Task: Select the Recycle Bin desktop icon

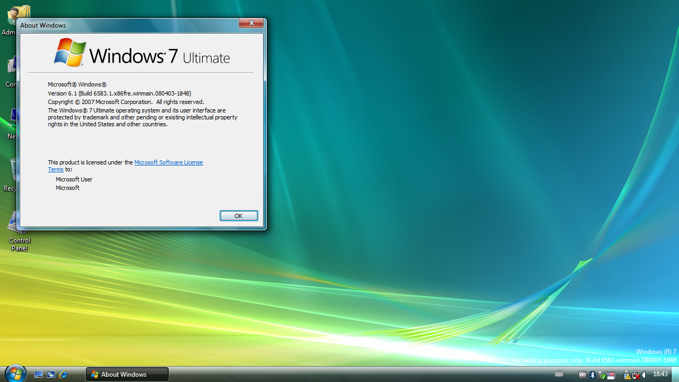Action: pyautogui.click(x=11, y=175)
